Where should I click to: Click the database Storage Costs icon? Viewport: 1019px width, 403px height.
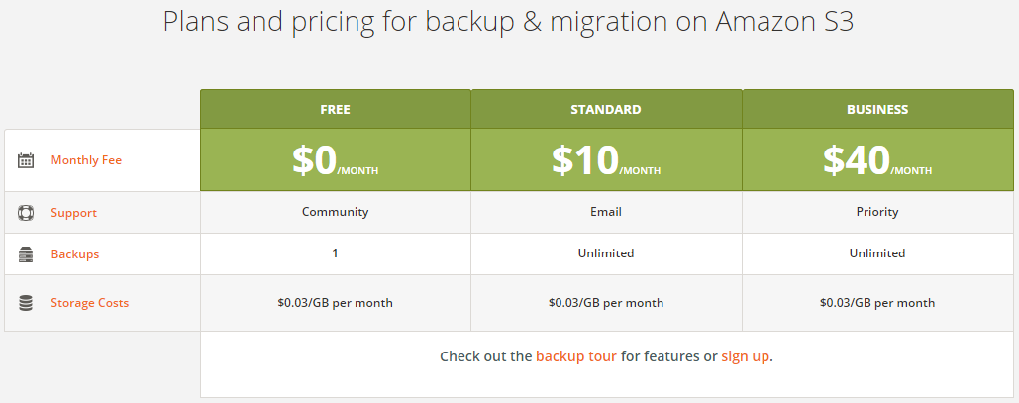click(x=26, y=303)
